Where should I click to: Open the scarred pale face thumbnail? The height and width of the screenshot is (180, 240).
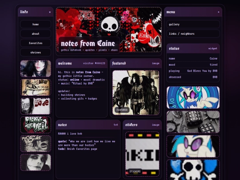[36, 162]
